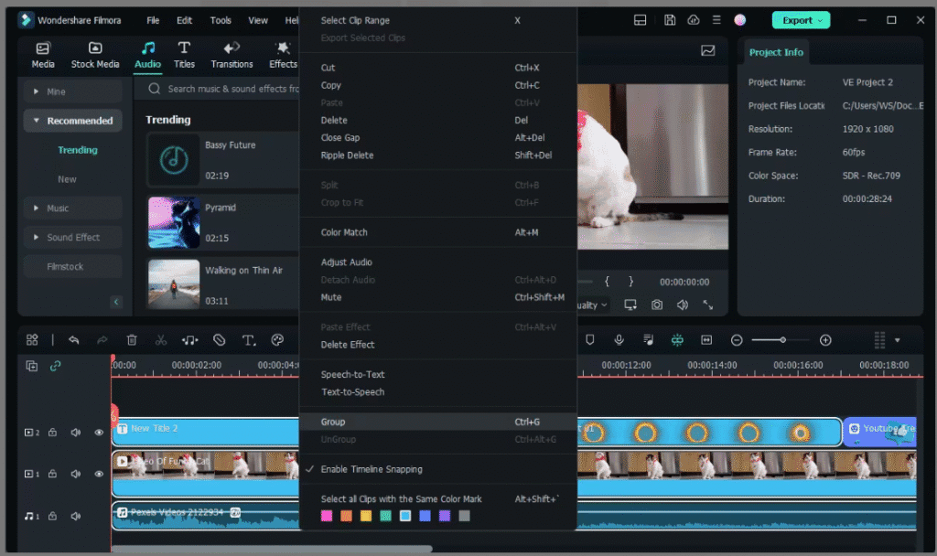Hide video track 2 with eye icon
The width and height of the screenshot is (937, 556).
(99, 433)
